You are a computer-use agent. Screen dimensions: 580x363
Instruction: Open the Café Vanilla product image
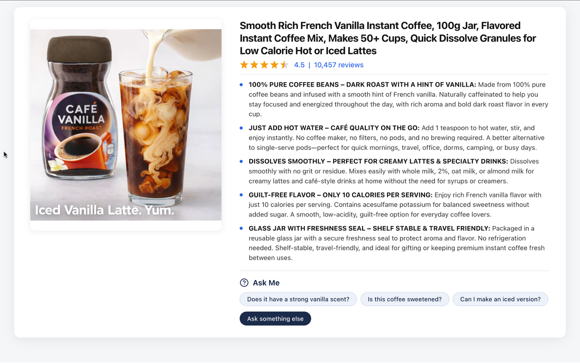(x=126, y=125)
